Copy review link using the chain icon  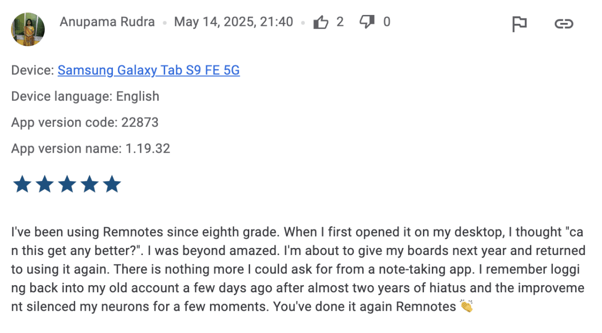(564, 23)
